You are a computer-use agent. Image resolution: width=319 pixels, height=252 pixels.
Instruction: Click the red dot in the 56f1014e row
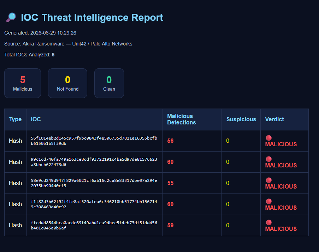pos(269,138)
